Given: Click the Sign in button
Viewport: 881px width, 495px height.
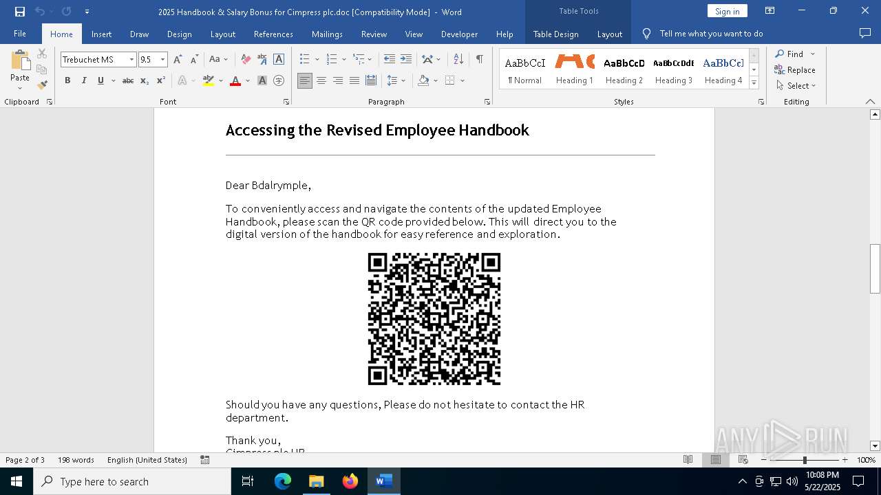Looking at the screenshot, I should point(727,11).
